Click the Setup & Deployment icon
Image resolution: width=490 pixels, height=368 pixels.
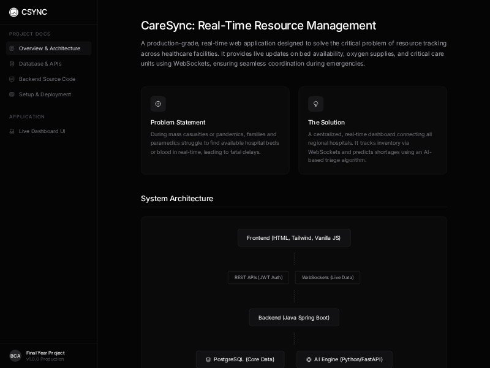[12, 94]
